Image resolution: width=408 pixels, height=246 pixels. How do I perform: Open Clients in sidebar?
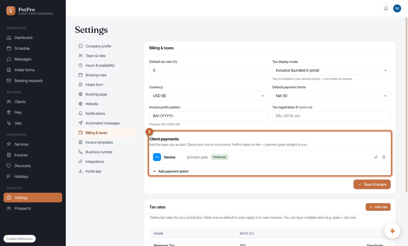pos(33,102)
